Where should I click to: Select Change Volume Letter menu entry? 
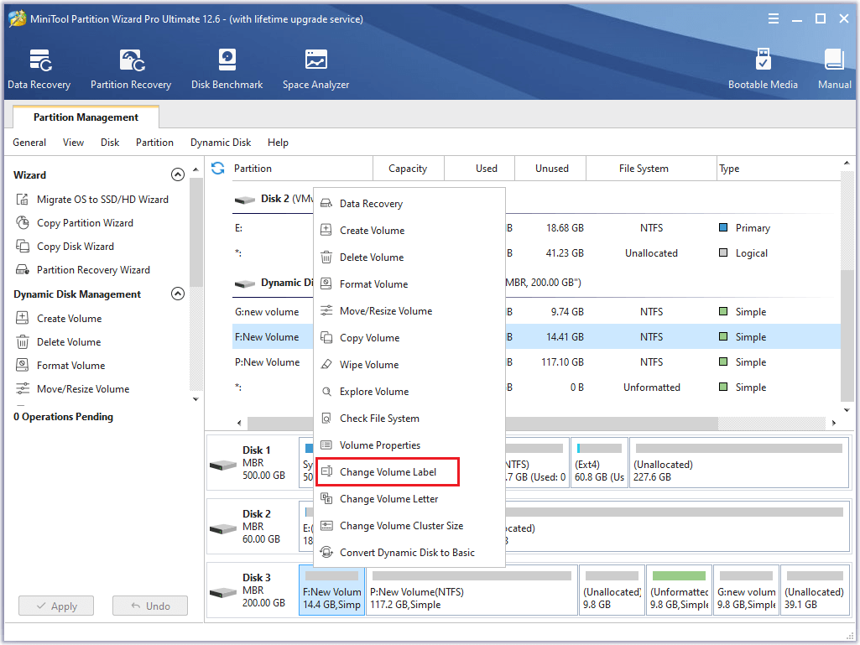[x=409, y=499]
